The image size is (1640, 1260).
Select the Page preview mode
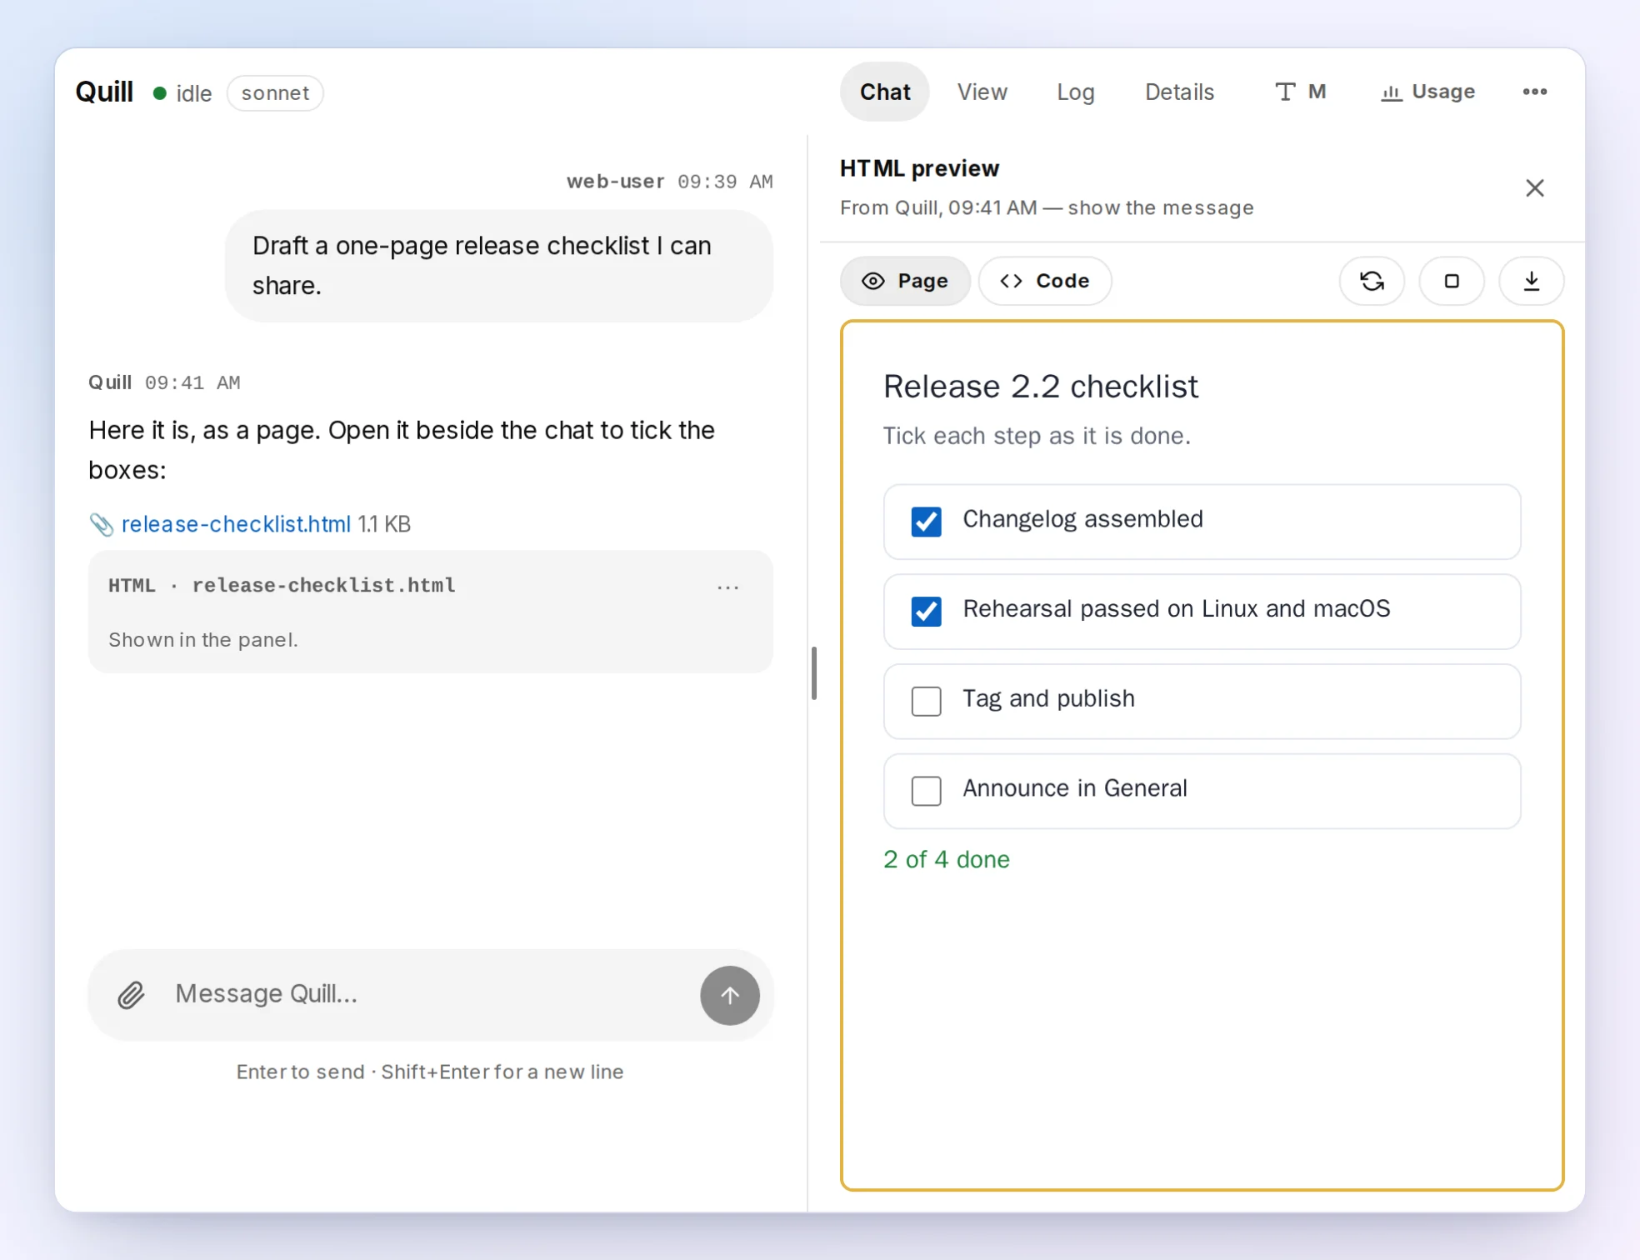pyautogui.click(x=905, y=281)
